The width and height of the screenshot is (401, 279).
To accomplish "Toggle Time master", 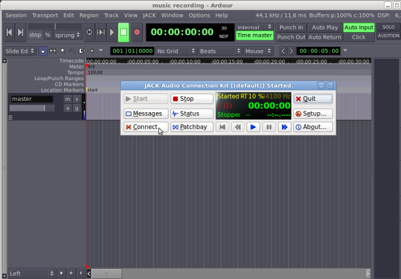I will pyautogui.click(x=255, y=35).
